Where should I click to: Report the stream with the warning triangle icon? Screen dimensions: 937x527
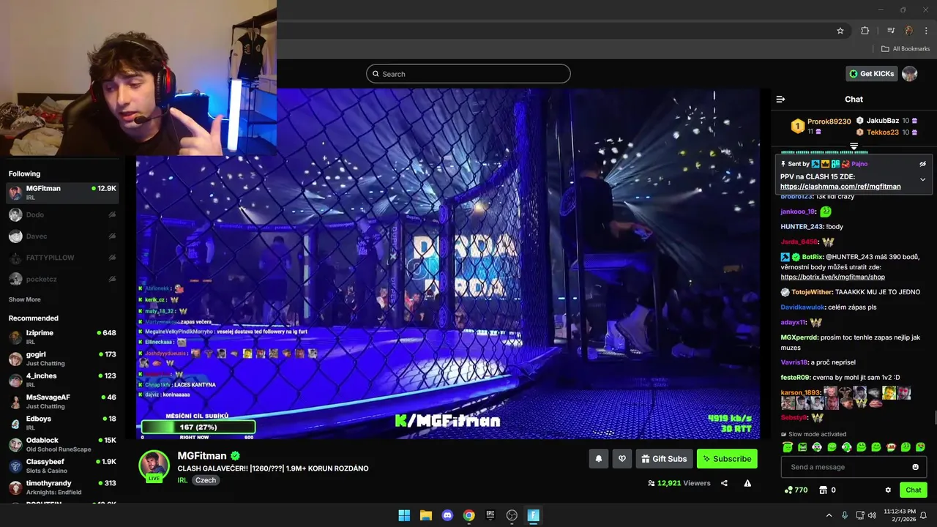coord(747,483)
